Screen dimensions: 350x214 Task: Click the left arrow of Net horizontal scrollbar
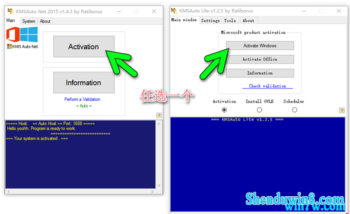tap(8, 191)
